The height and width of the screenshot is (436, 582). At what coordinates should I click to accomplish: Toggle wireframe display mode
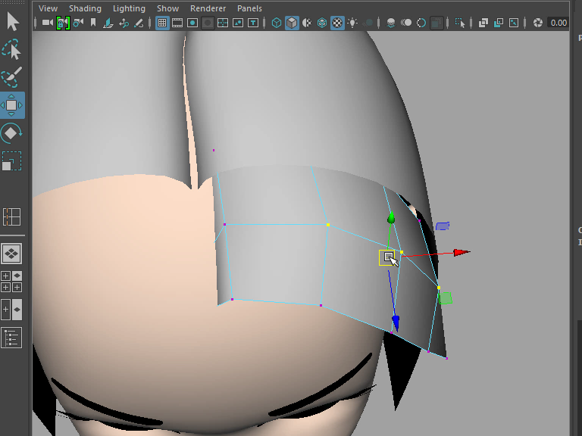coord(277,23)
